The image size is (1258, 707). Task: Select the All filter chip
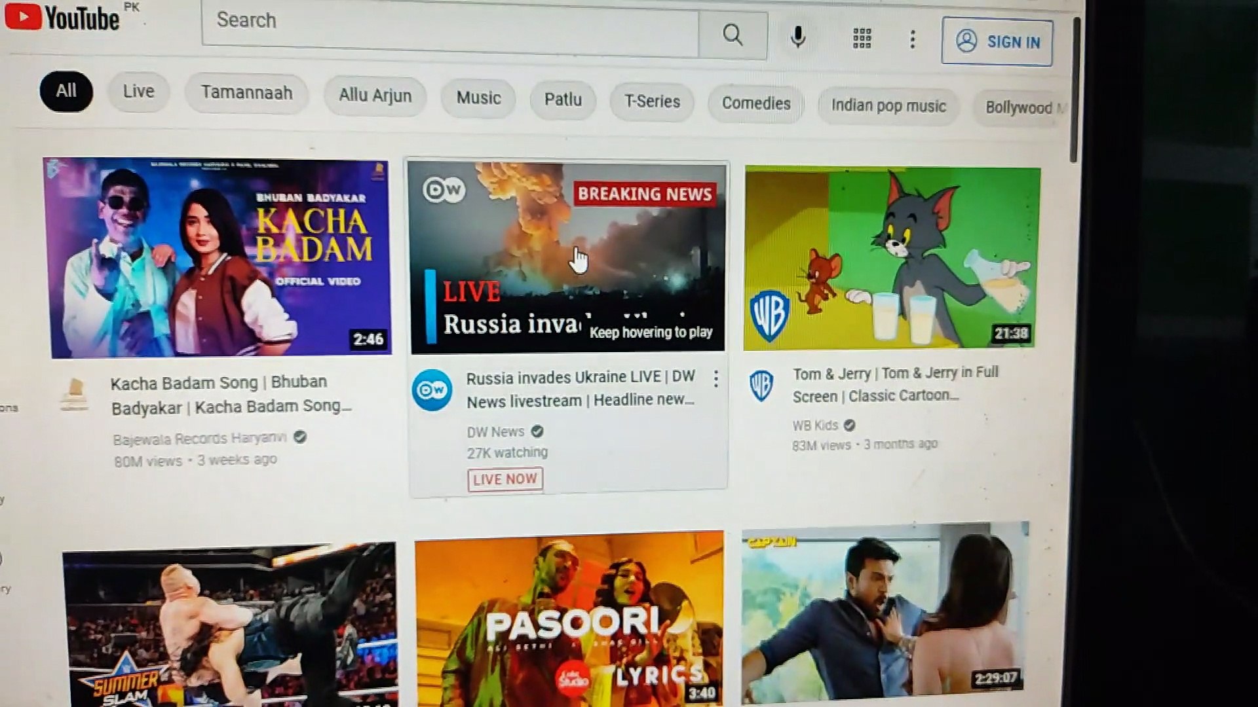tap(66, 91)
